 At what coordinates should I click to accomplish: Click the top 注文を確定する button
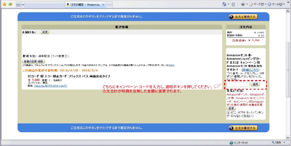pyautogui.click(x=243, y=17)
